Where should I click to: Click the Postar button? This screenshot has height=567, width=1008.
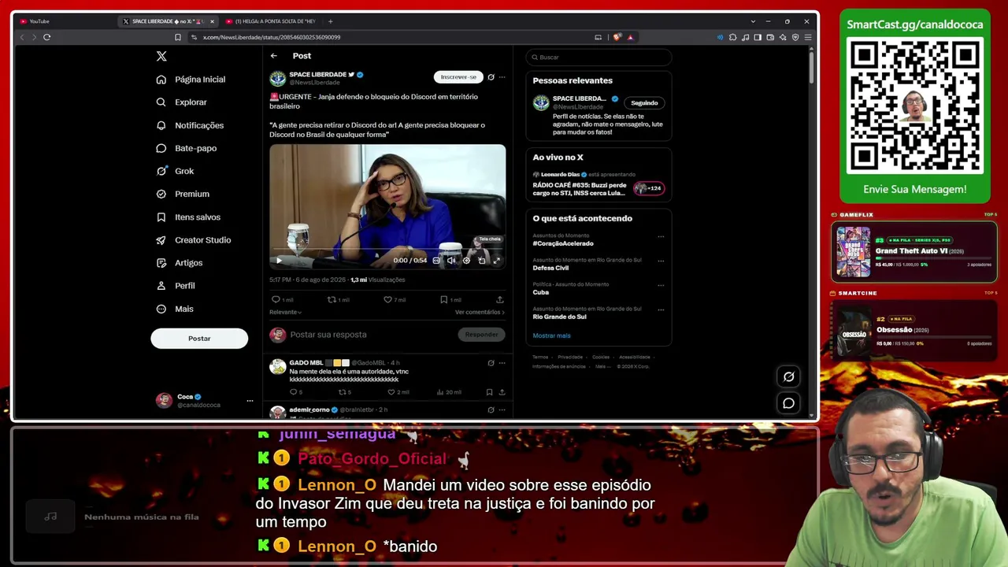pos(199,339)
